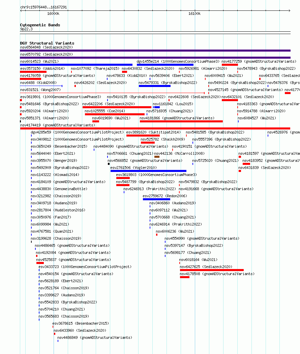Click dgv4285e59 (1000GenomesConsortiumPilotProject) label
Screen dimensions: 300x354
[x=77, y=132]
